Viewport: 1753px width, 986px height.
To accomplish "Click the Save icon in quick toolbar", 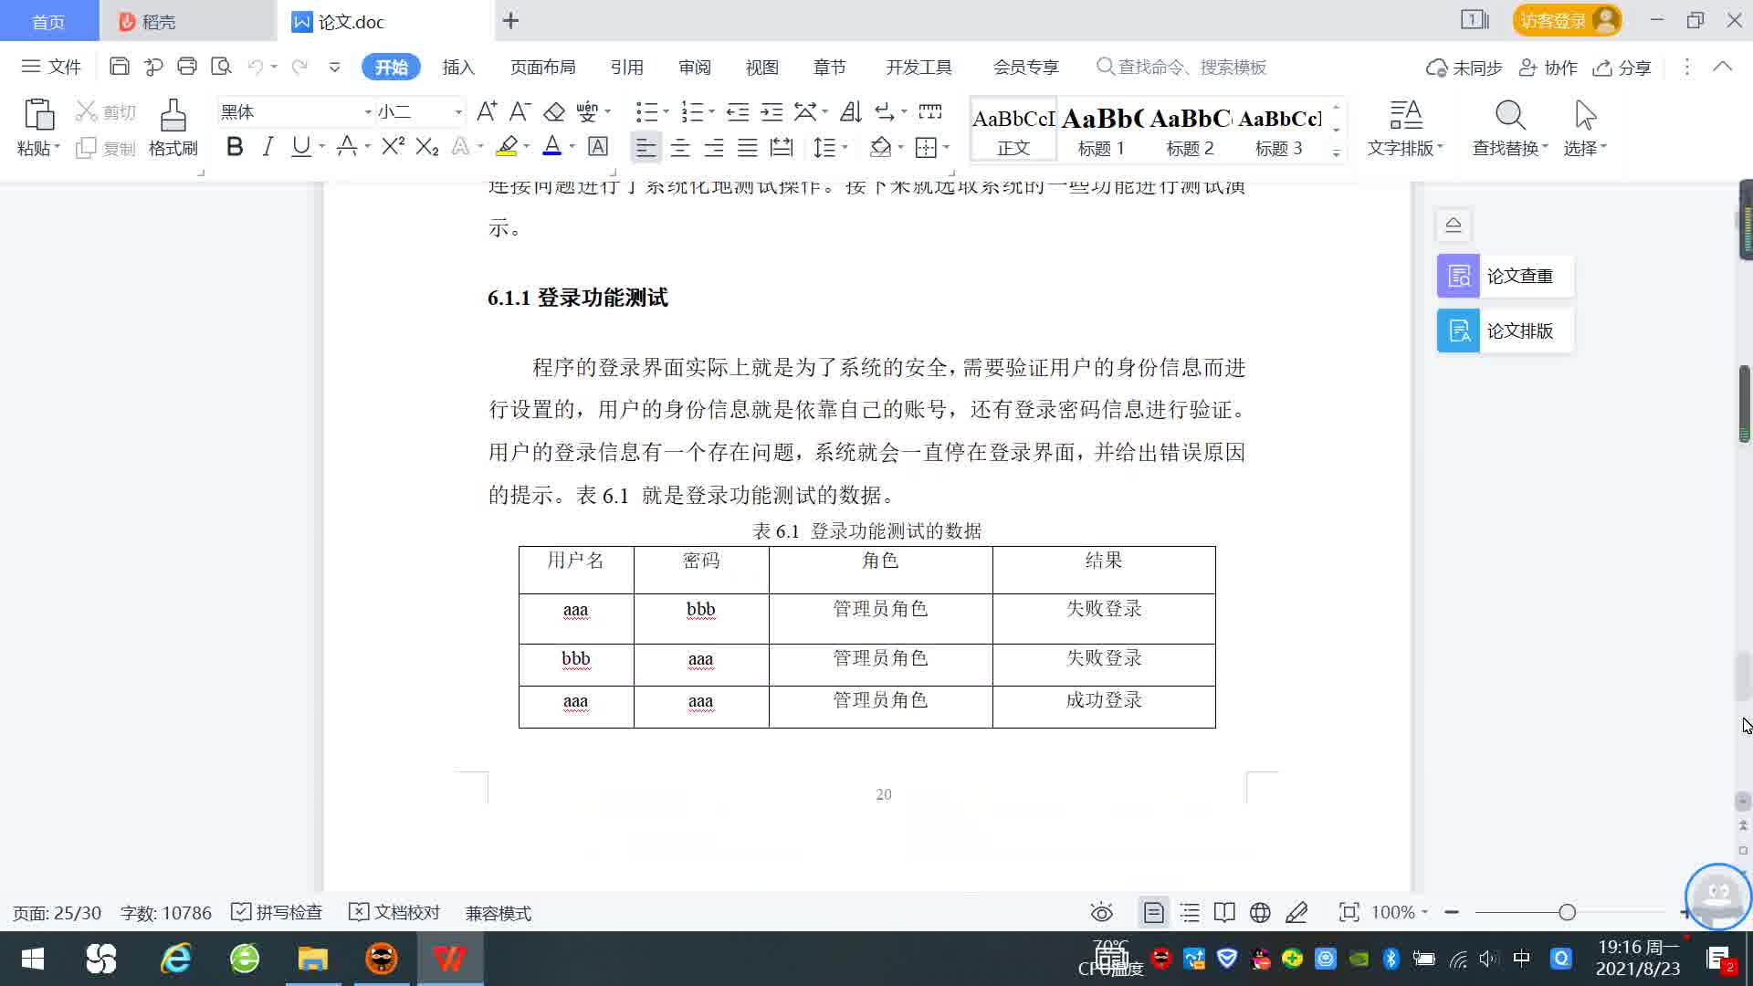I will click(119, 67).
